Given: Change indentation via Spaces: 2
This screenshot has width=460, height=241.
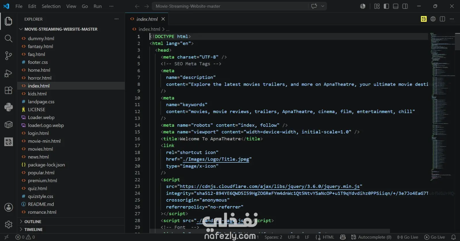Looking at the screenshot, I should click(x=273, y=237).
